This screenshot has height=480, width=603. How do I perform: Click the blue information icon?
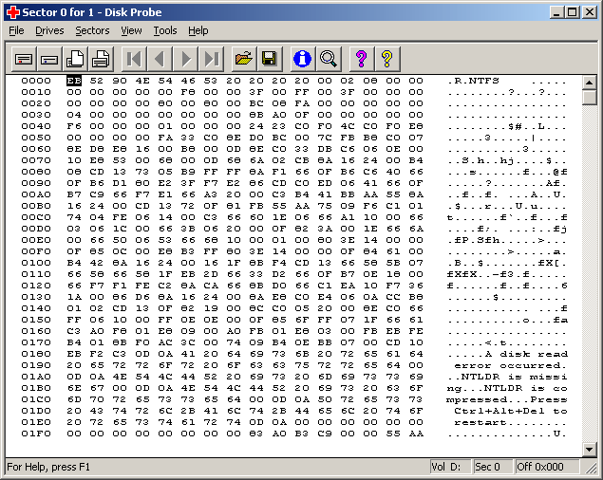(303, 59)
